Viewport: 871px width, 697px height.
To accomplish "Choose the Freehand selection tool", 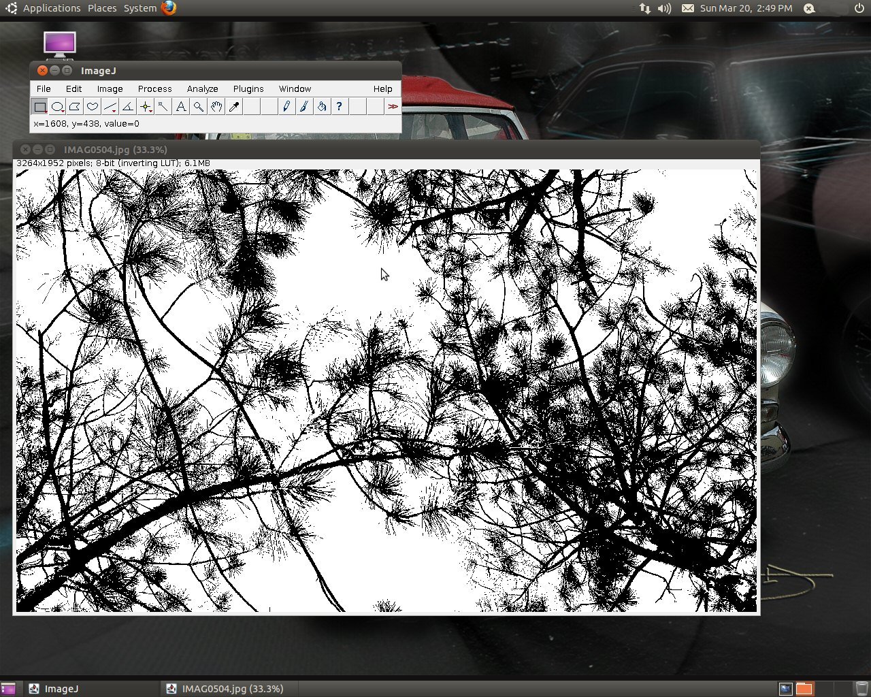I will tap(92, 106).
